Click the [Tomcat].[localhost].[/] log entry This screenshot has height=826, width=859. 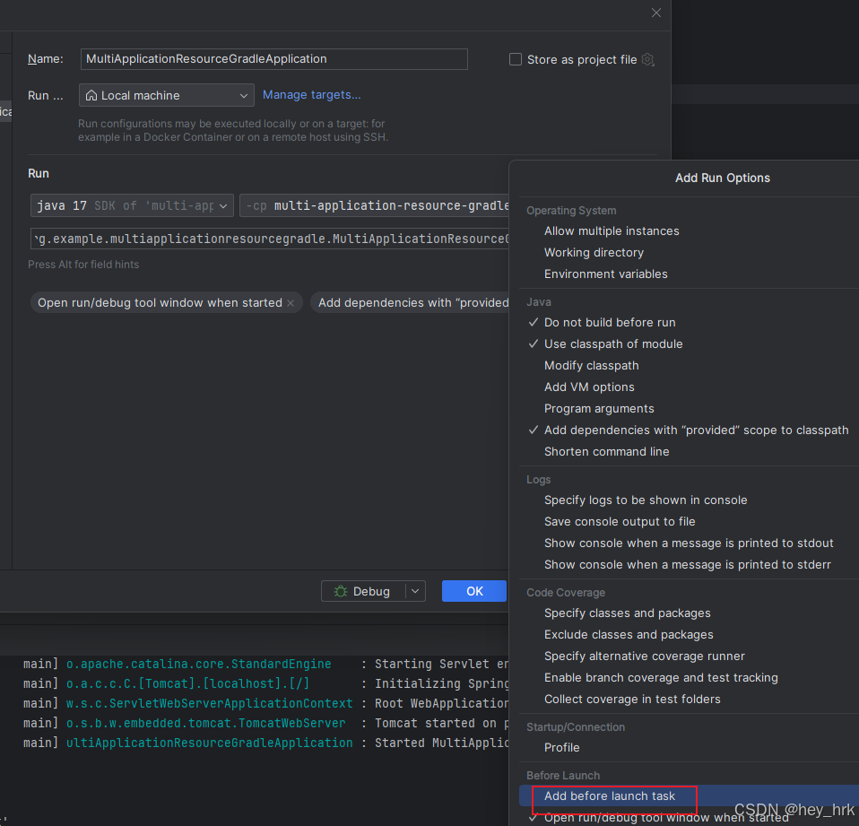(x=187, y=684)
